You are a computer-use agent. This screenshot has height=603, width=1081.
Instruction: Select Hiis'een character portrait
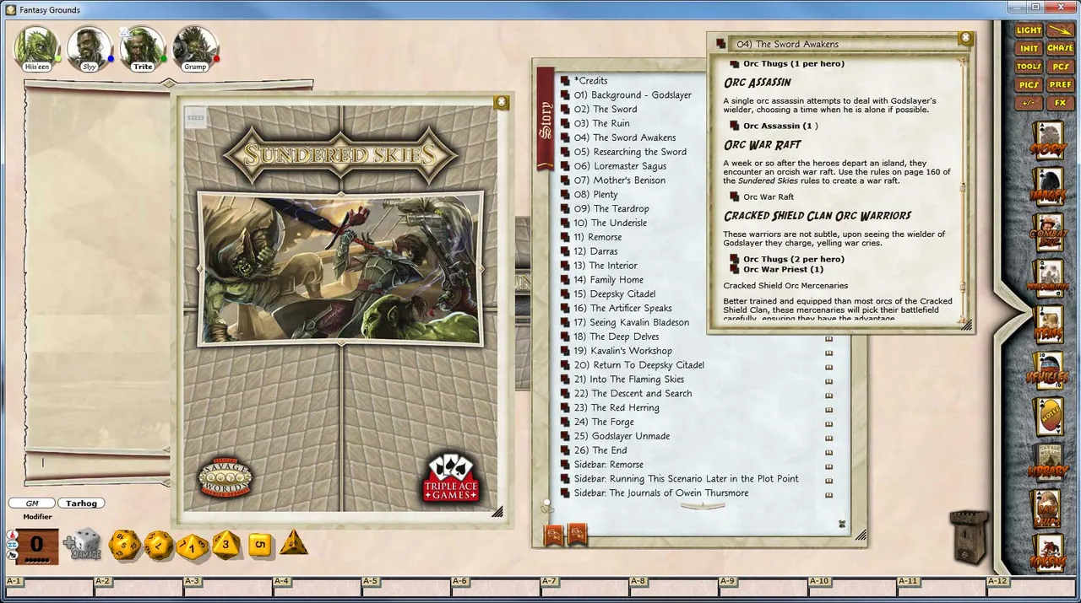click(x=37, y=49)
